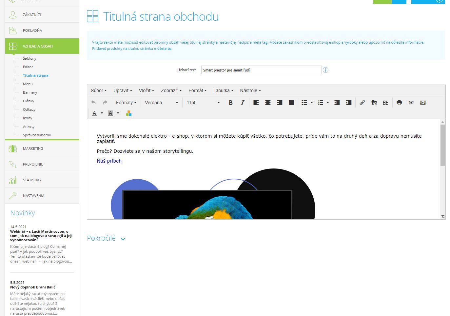Open Nový doplnok Brani Balič news
The image size is (450, 316).
coord(33,287)
